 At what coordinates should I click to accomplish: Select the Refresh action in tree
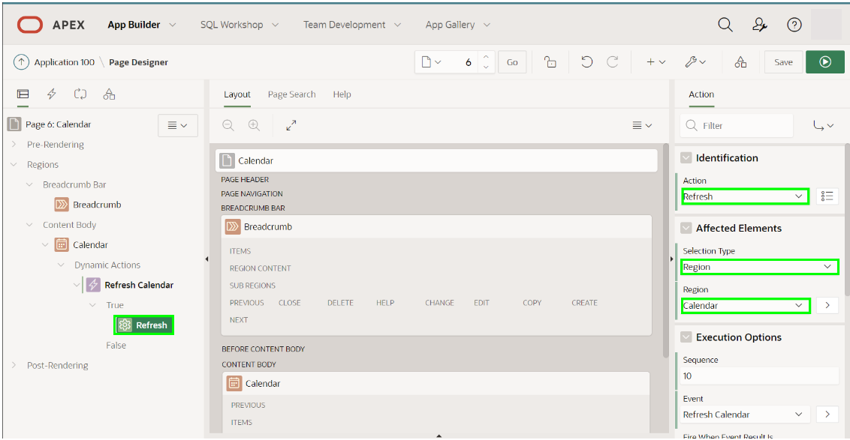pyautogui.click(x=143, y=325)
